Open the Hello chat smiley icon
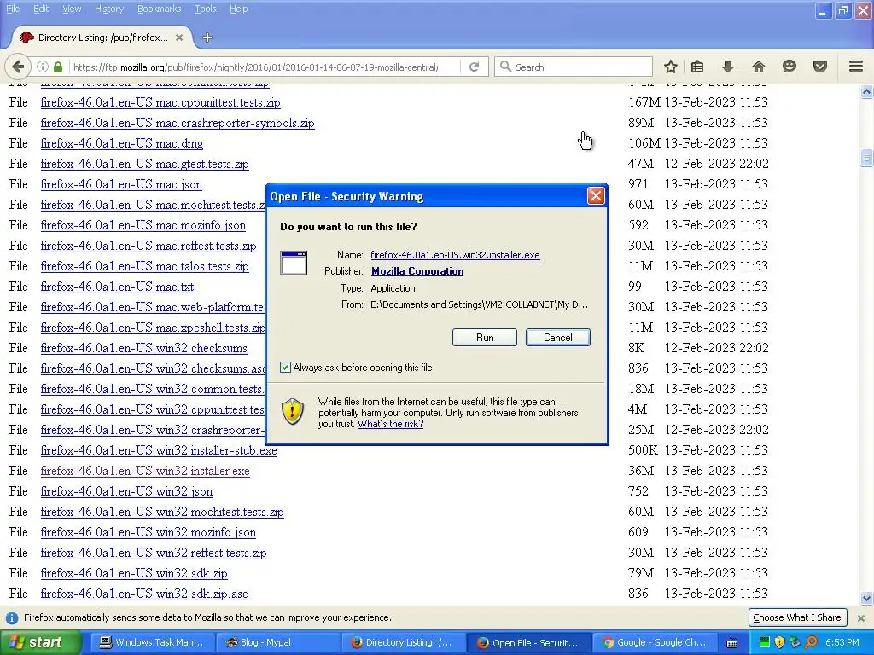874x655 pixels. click(789, 67)
